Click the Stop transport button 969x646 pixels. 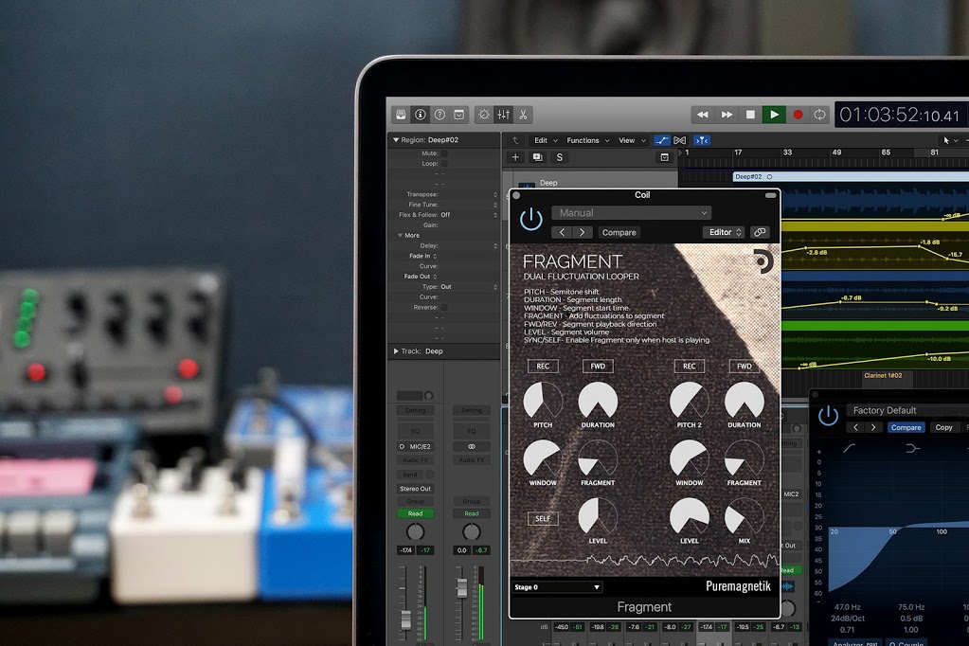pos(750,115)
